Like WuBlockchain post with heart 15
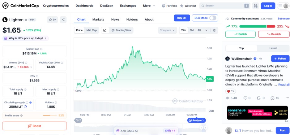Image resolution: width=290 pixels, height=135 pixels. [x=231, y=91]
